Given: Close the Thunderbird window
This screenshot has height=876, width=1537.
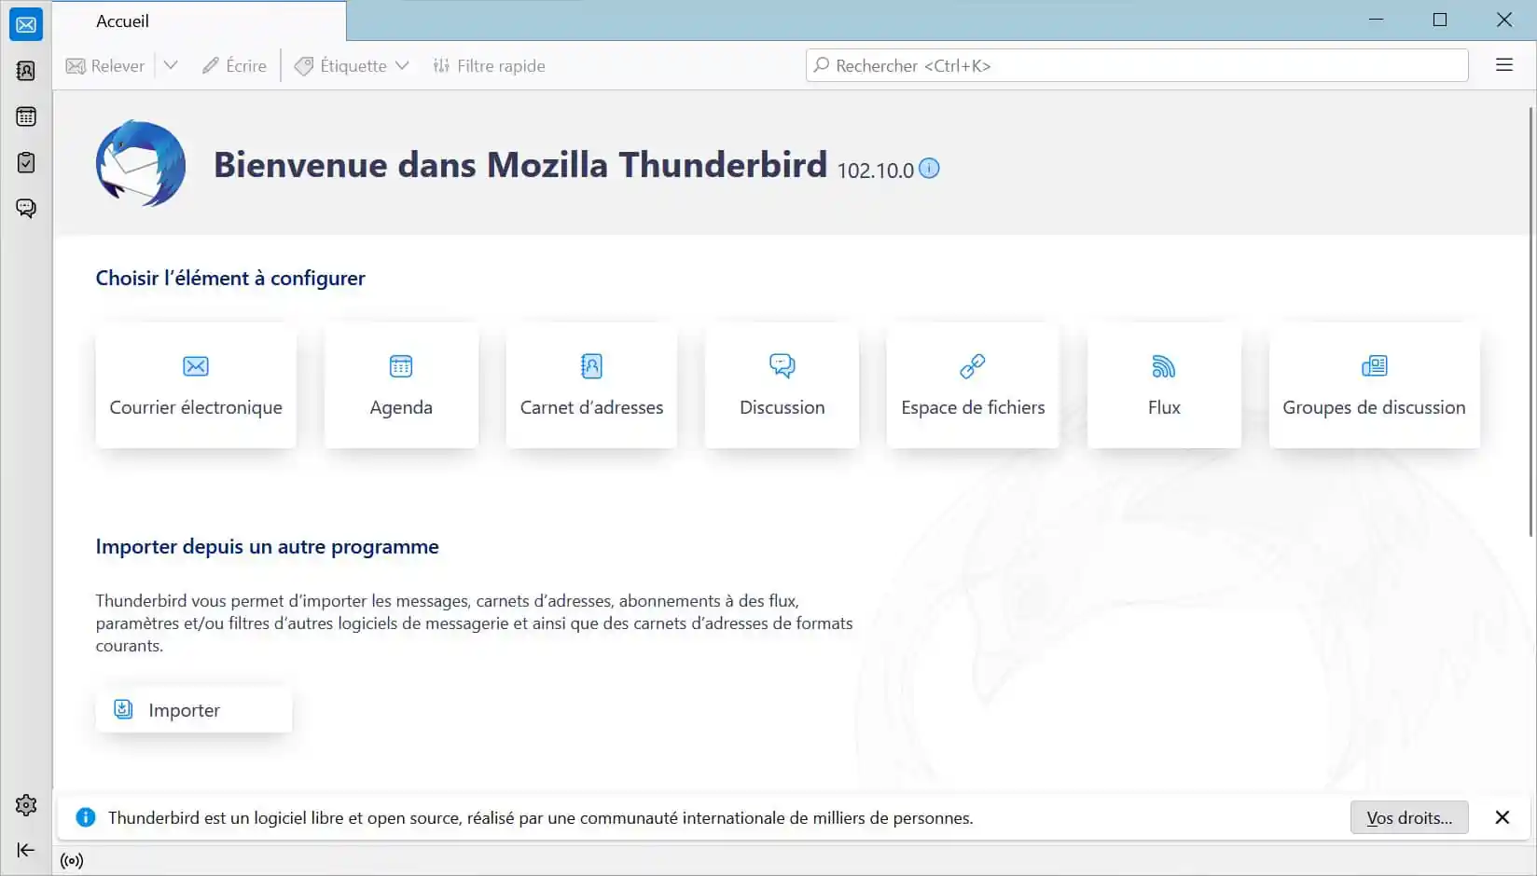Looking at the screenshot, I should (x=1504, y=20).
